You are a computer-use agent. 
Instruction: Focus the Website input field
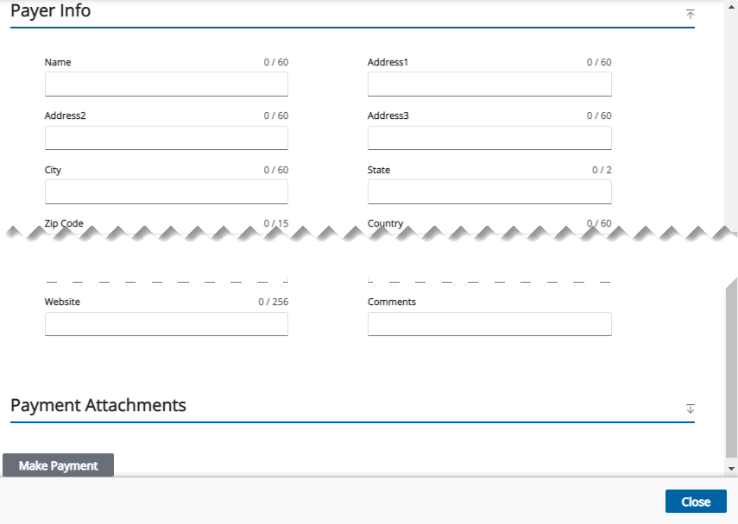click(166, 324)
